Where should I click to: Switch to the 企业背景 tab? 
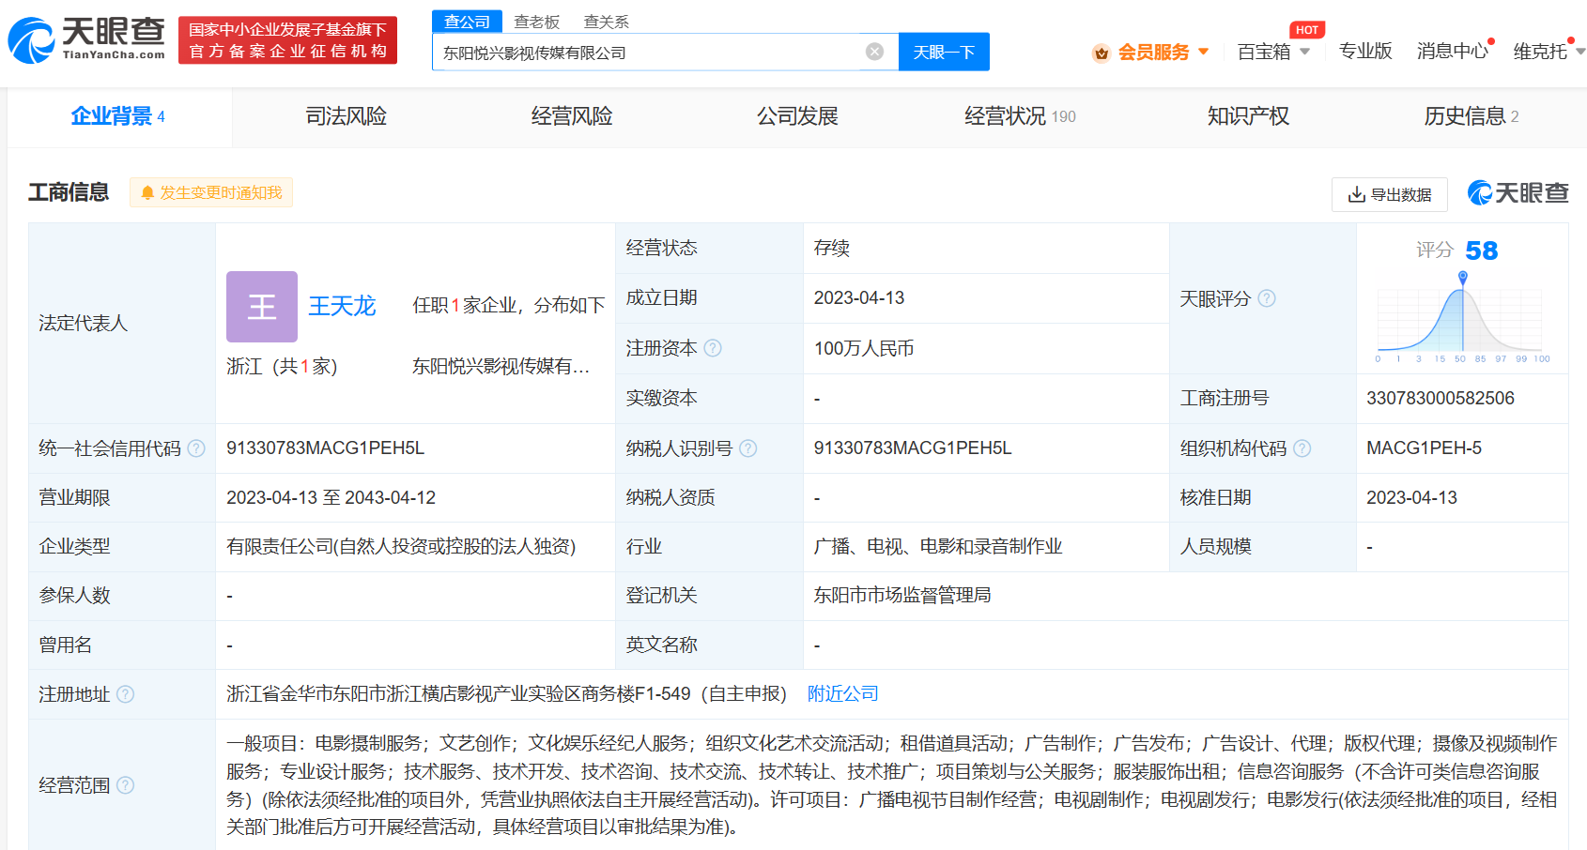pos(118,116)
